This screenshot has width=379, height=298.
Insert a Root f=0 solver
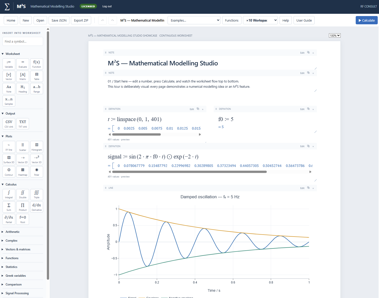pos(23,219)
